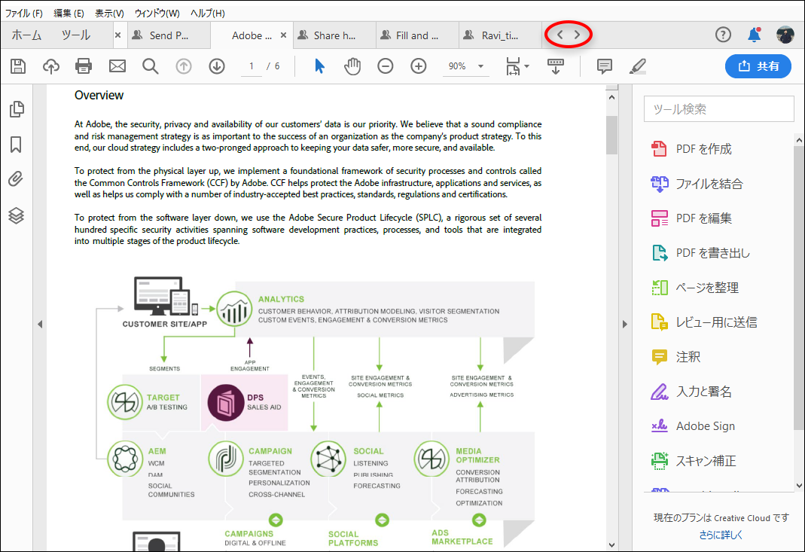Click the Save file floppy icon
Screen dimensions: 805x552
point(18,66)
